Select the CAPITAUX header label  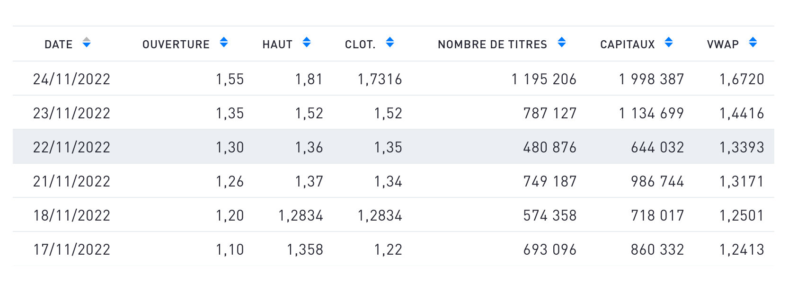pyautogui.click(x=628, y=44)
